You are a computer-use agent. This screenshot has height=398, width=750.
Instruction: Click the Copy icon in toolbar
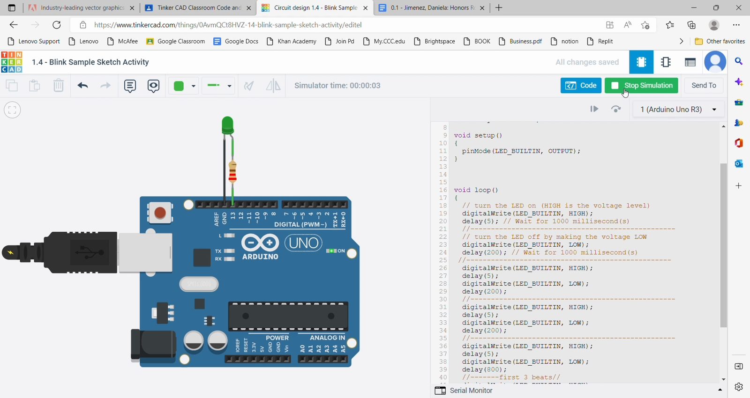pyautogui.click(x=12, y=86)
